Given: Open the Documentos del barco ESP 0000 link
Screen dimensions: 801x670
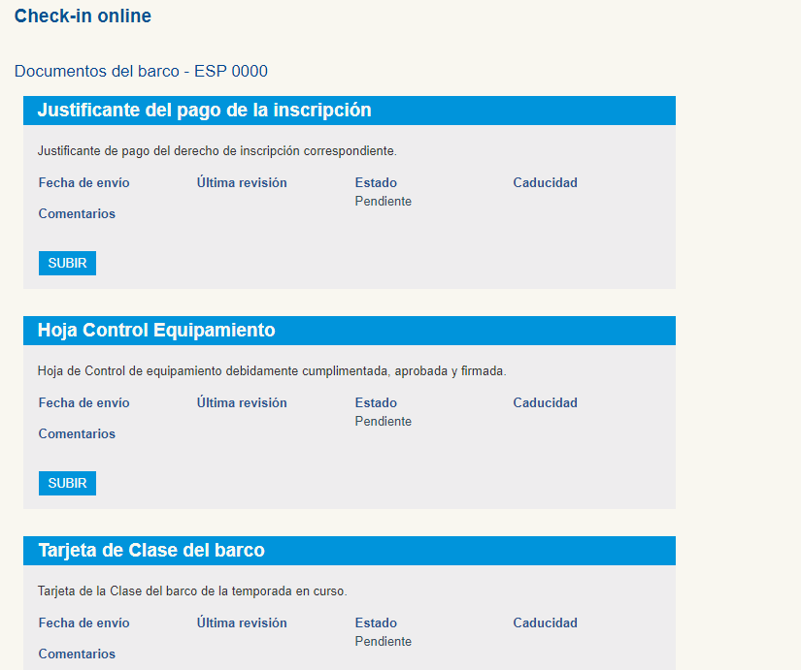Looking at the screenshot, I should [x=141, y=71].
